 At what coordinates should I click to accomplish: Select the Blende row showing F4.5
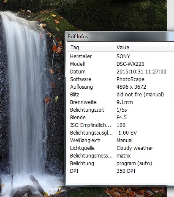[121, 118]
